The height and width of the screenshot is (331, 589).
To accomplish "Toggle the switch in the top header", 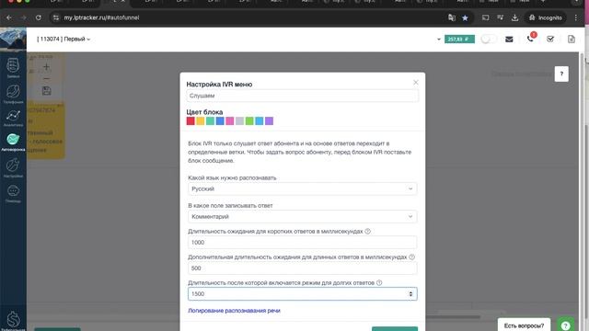I will coord(488,39).
